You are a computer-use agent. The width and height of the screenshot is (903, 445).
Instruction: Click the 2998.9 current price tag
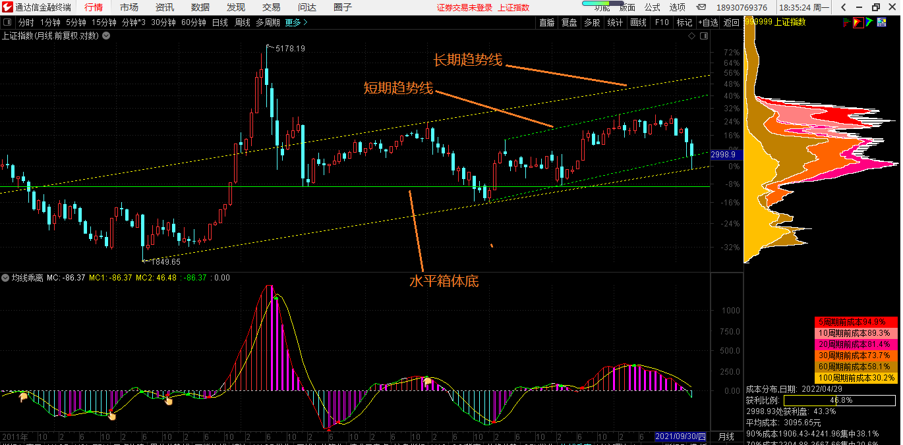click(x=727, y=155)
